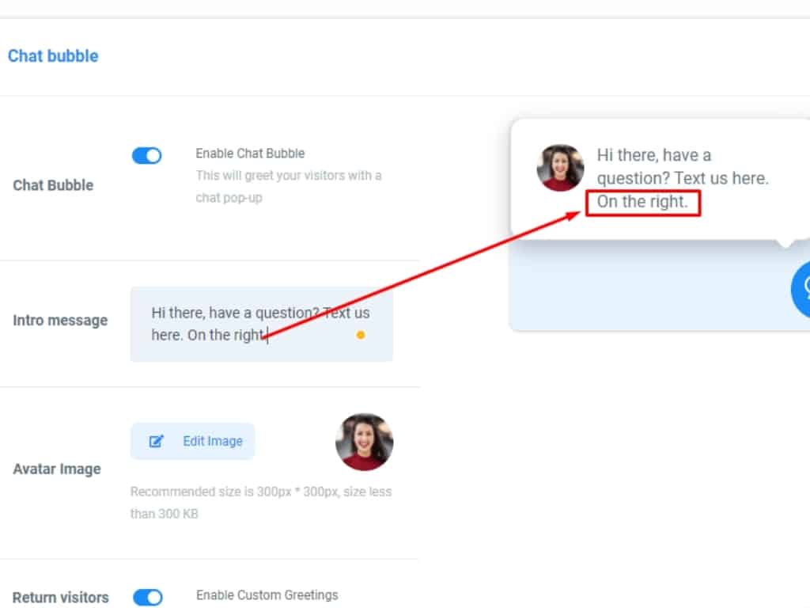Screen dimensions: 810x608
Task: Click the red-boxed 'On the right.' preview text
Action: coord(642,202)
